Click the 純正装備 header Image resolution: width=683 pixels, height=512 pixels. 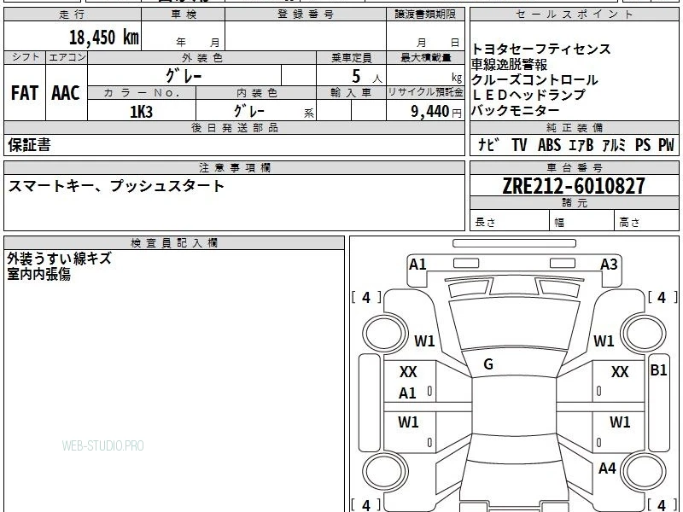point(574,127)
